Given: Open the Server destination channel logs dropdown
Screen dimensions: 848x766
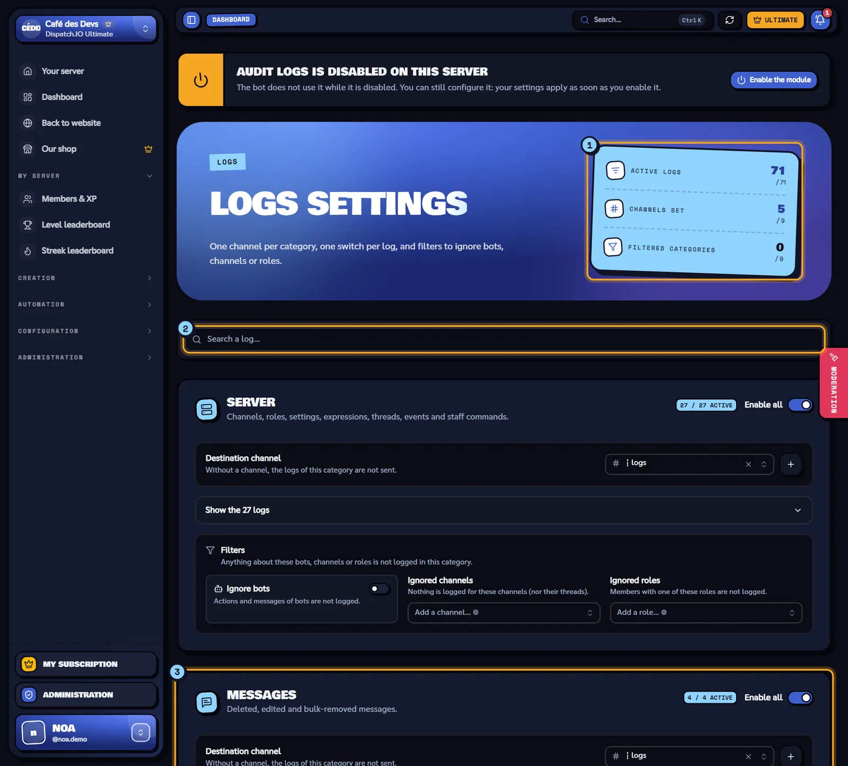Looking at the screenshot, I should (x=689, y=464).
